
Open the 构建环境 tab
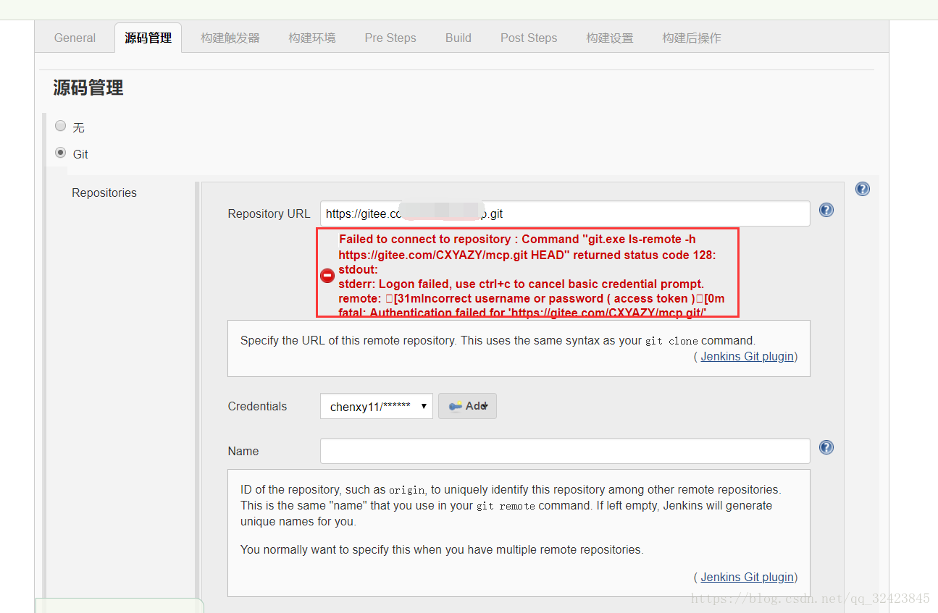tap(312, 38)
